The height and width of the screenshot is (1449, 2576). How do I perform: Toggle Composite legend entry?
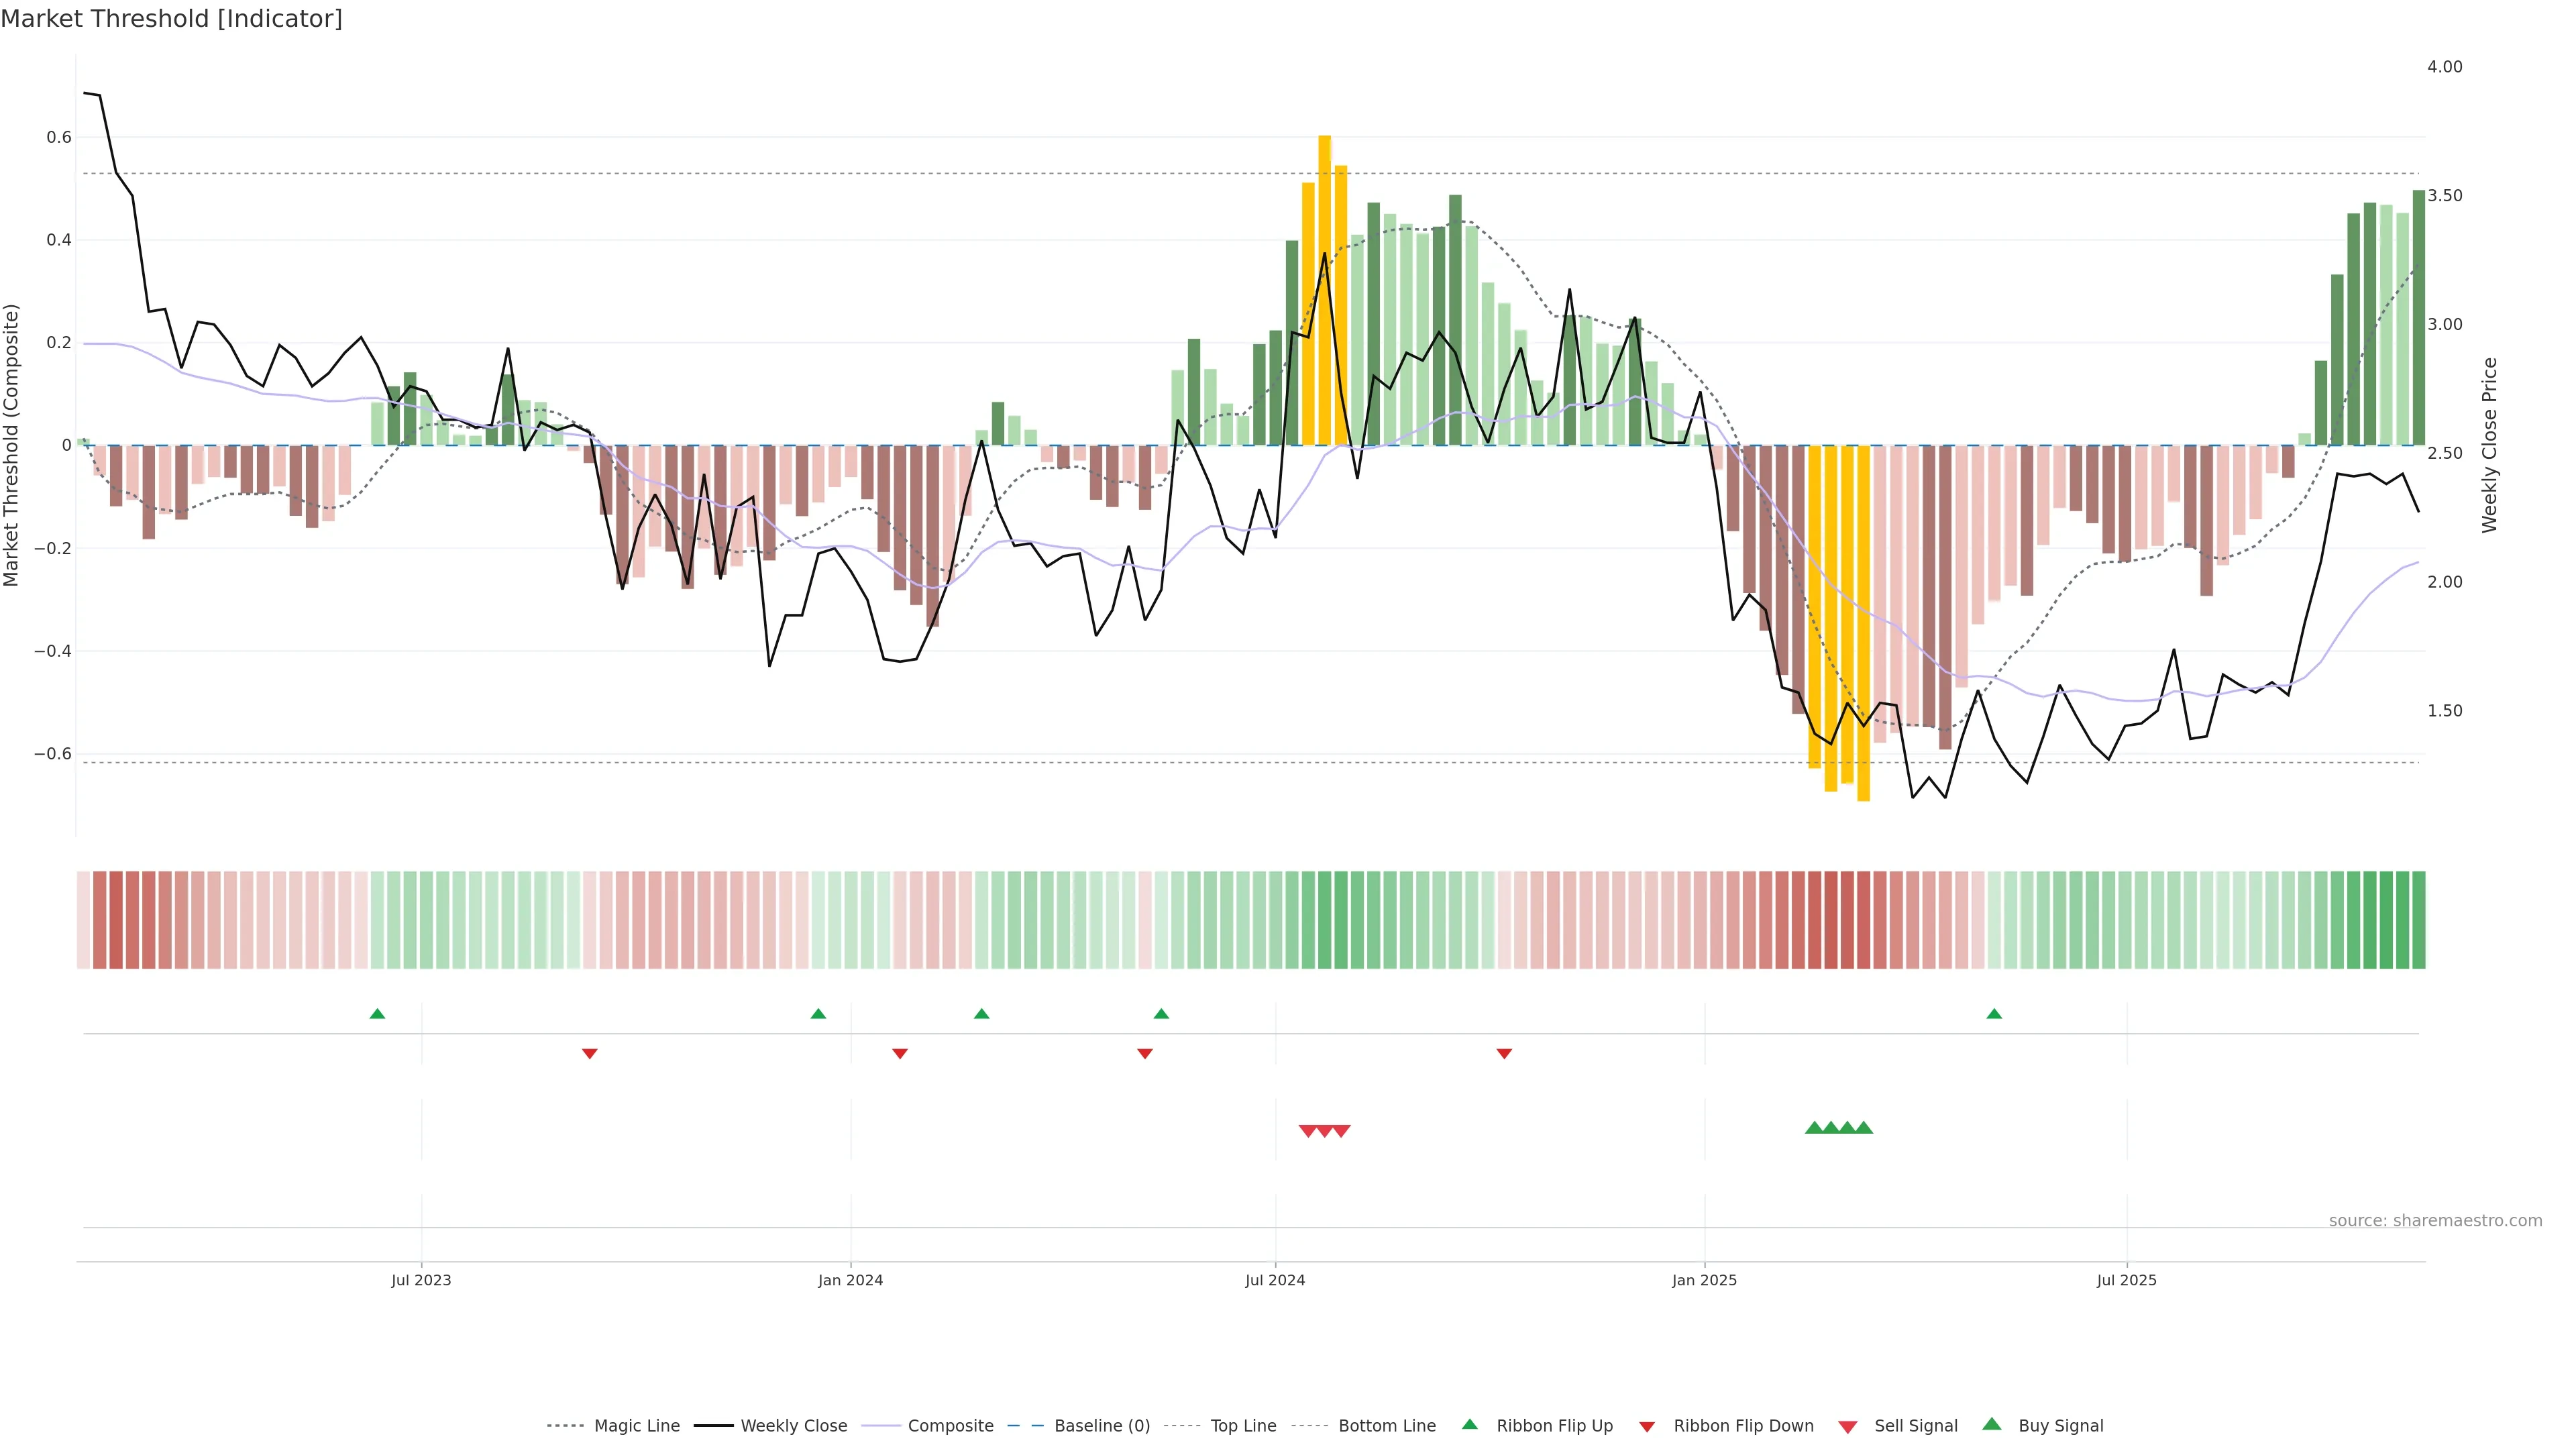click(950, 1425)
